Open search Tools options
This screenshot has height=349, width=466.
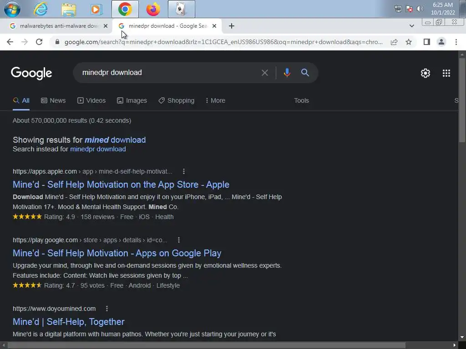(x=301, y=100)
